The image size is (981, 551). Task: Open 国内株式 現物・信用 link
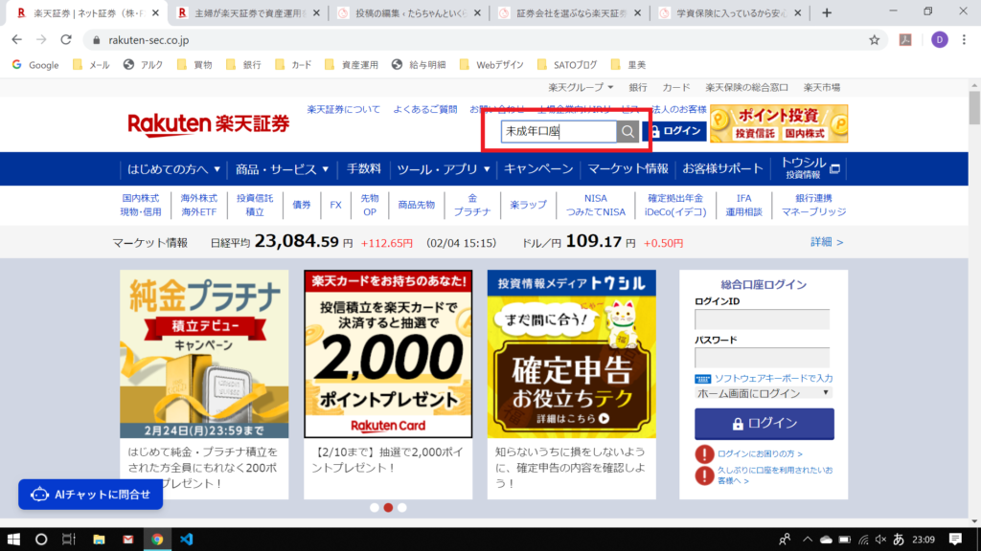141,205
